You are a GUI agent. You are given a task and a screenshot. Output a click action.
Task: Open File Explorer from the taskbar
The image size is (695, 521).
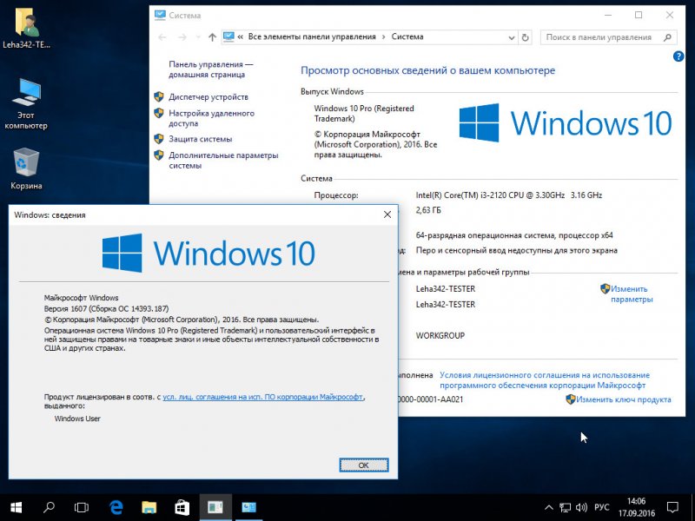(149, 507)
